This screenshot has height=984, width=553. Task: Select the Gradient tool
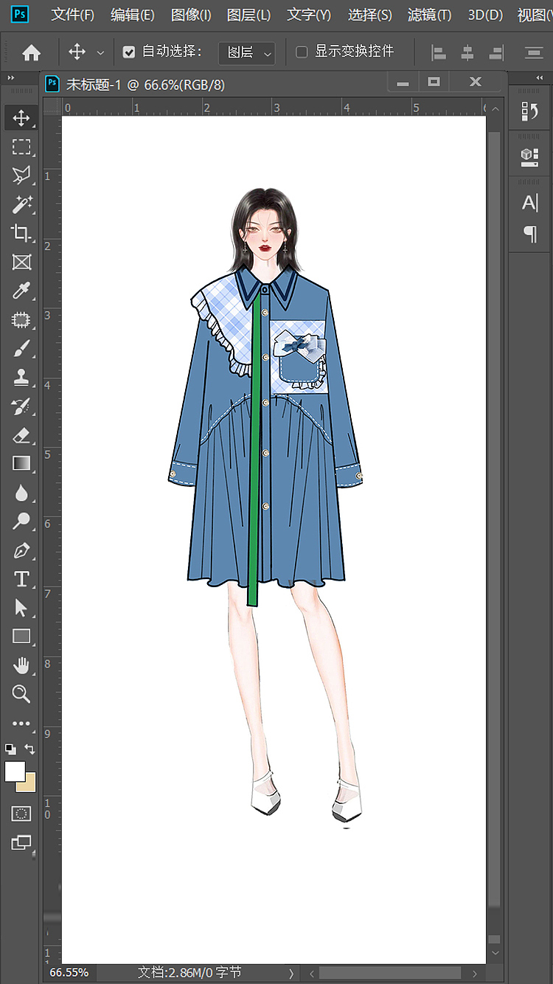click(x=21, y=464)
